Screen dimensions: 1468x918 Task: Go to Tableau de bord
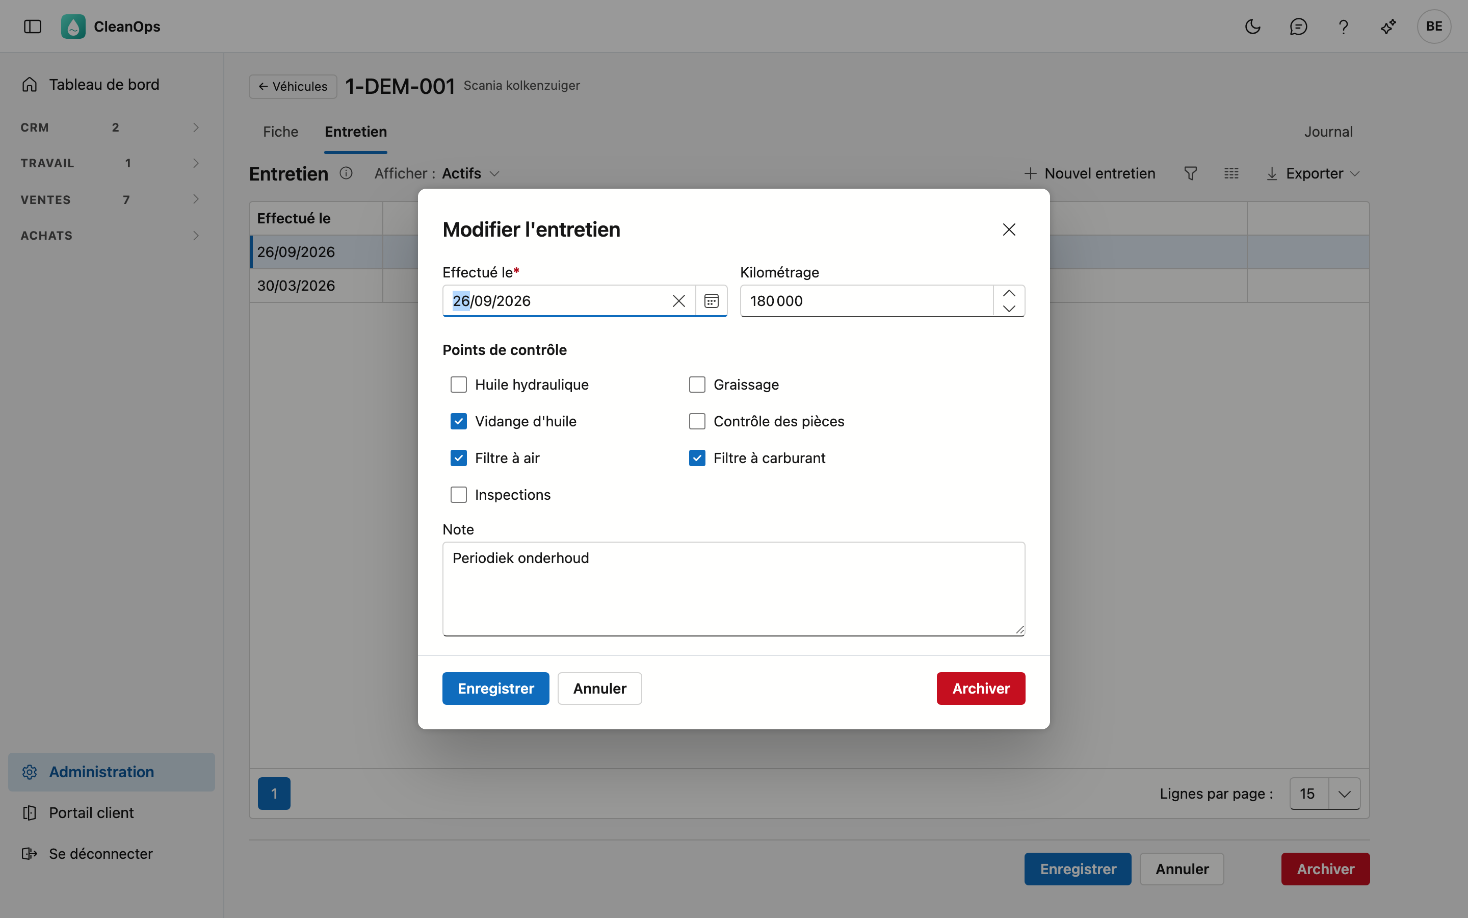point(112,84)
